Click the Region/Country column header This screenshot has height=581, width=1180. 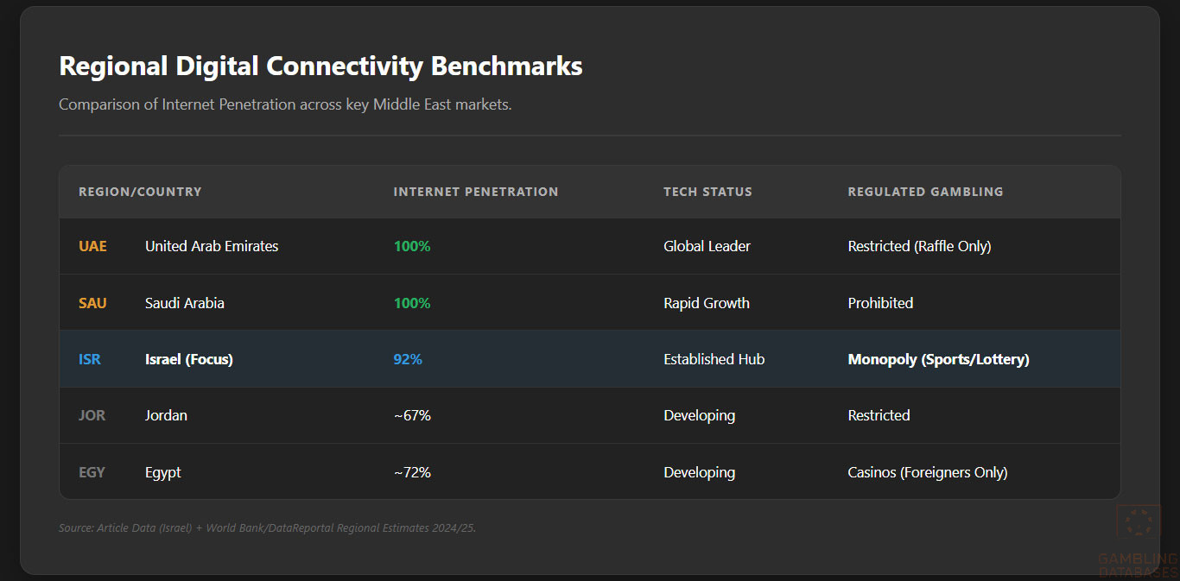tap(140, 192)
